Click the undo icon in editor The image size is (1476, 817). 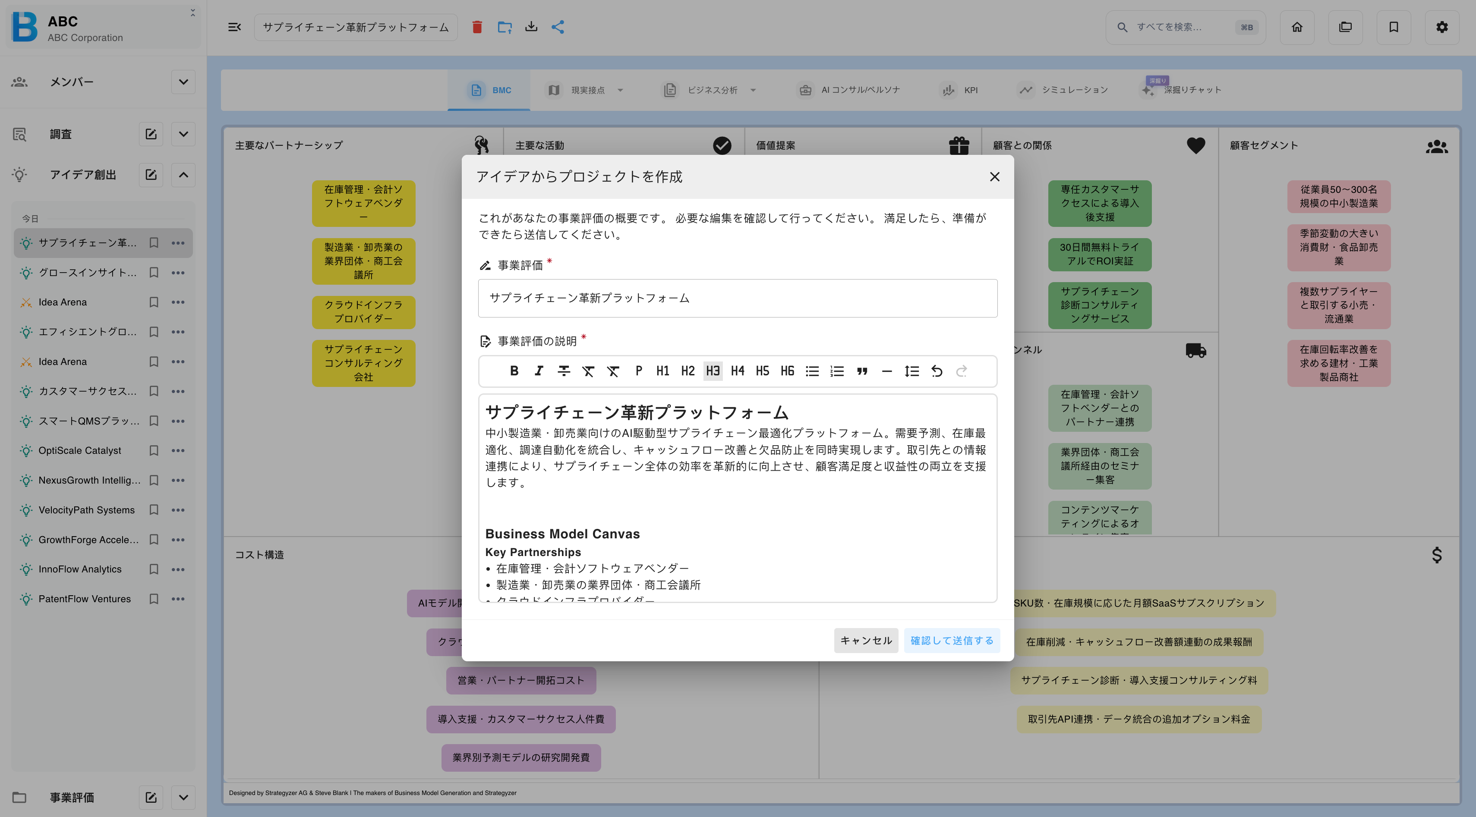[936, 371]
